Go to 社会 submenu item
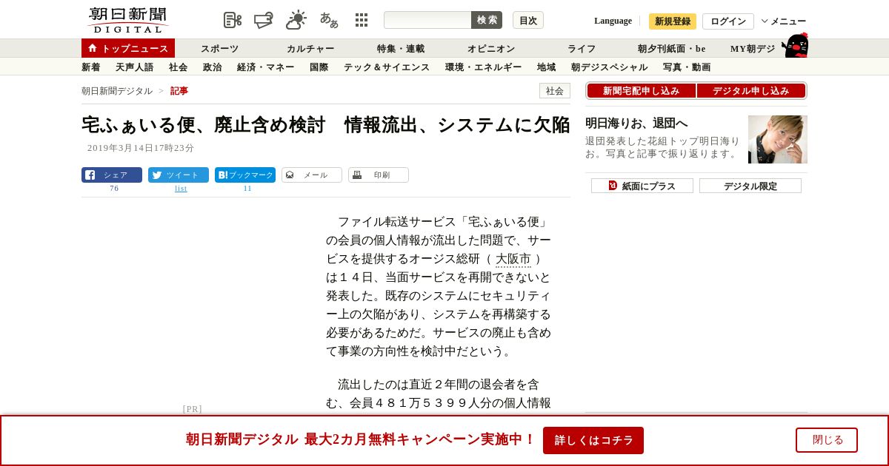Screen dimensions: 889x466 (179, 67)
